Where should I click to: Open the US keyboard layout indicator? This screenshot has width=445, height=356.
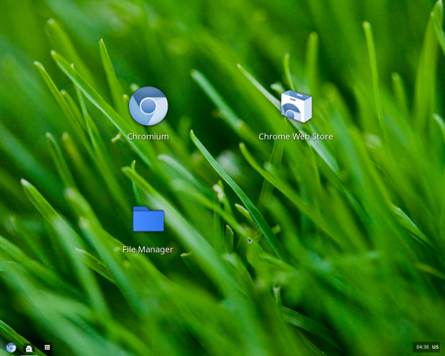tap(435, 347)
